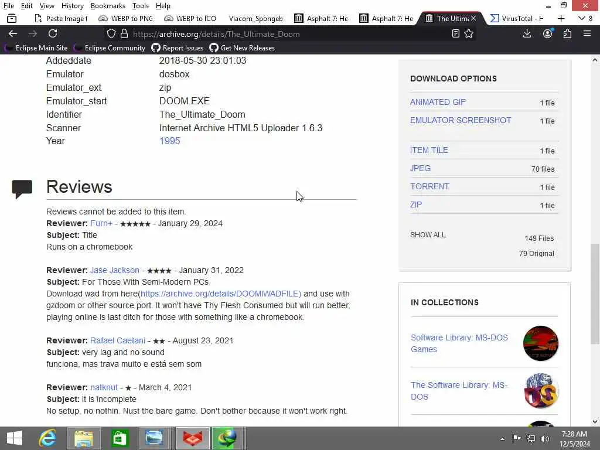Image resolution: width=600 pixels, height=450 pixels.
Task: Open the Bookmarks menu
Action: tap(108, 6)
